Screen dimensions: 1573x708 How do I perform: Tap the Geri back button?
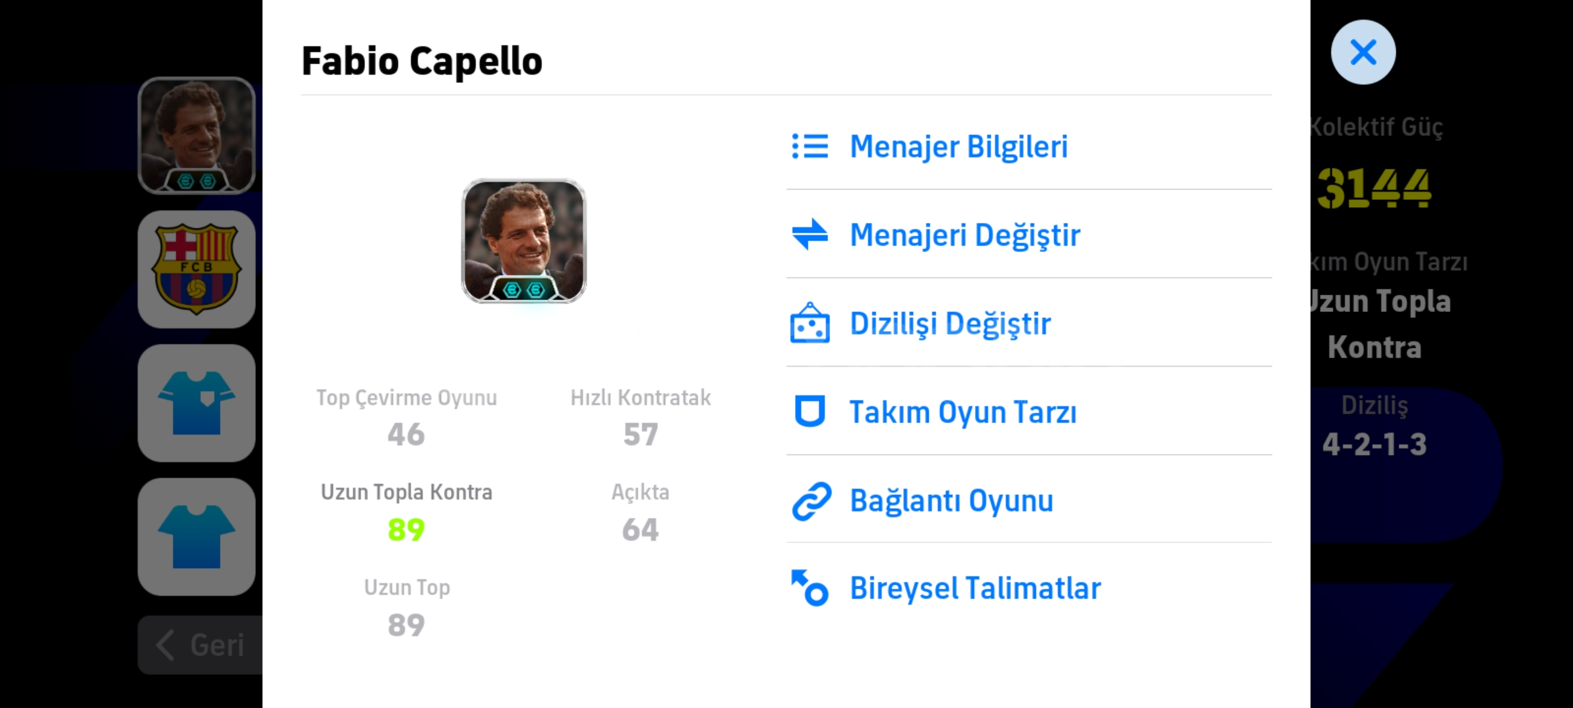[201, 645]
